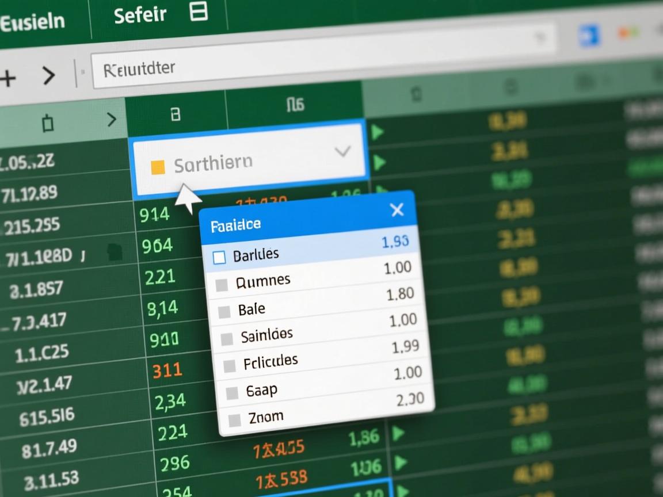Click the multicolored dots icon at top right

[x=628, y=33]
